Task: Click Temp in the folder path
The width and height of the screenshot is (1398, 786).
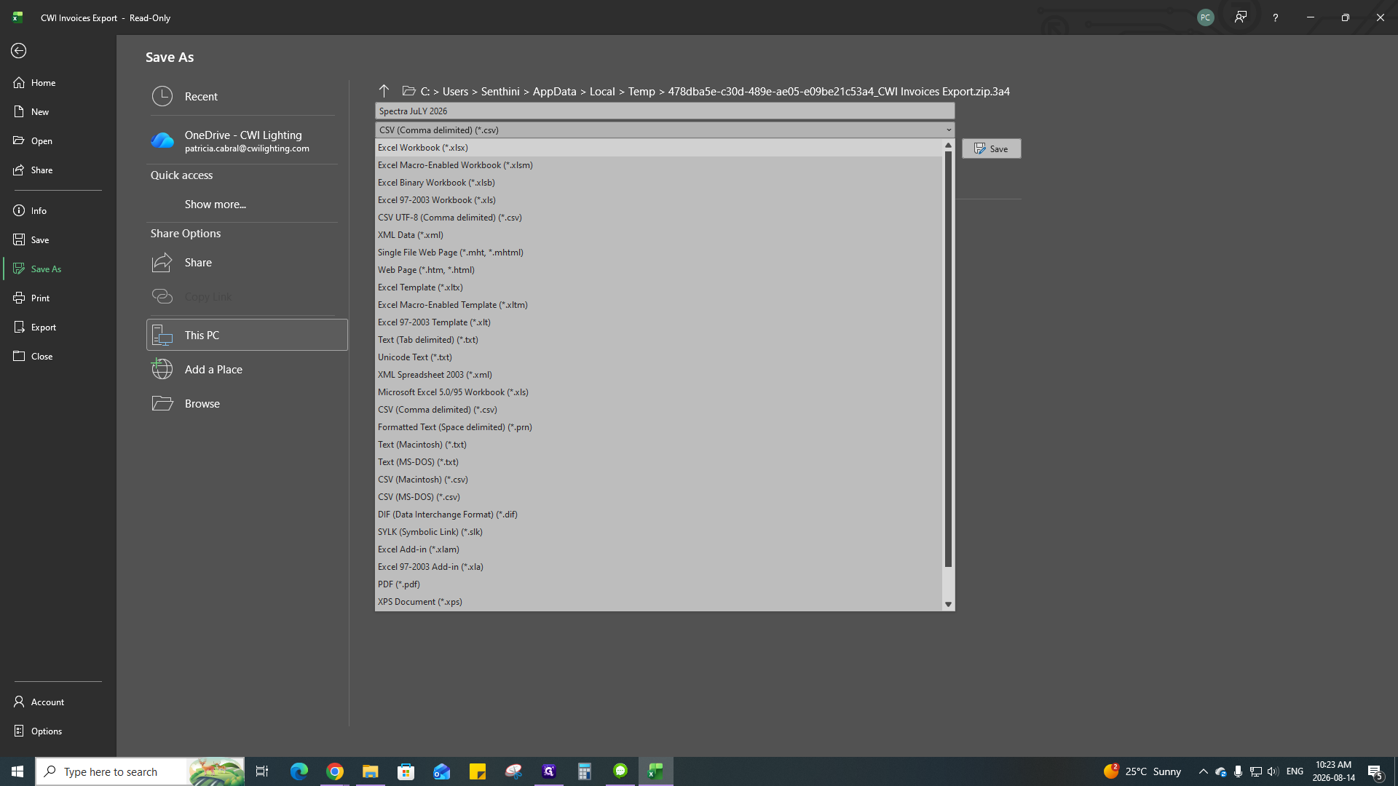Action: point(641,91)
